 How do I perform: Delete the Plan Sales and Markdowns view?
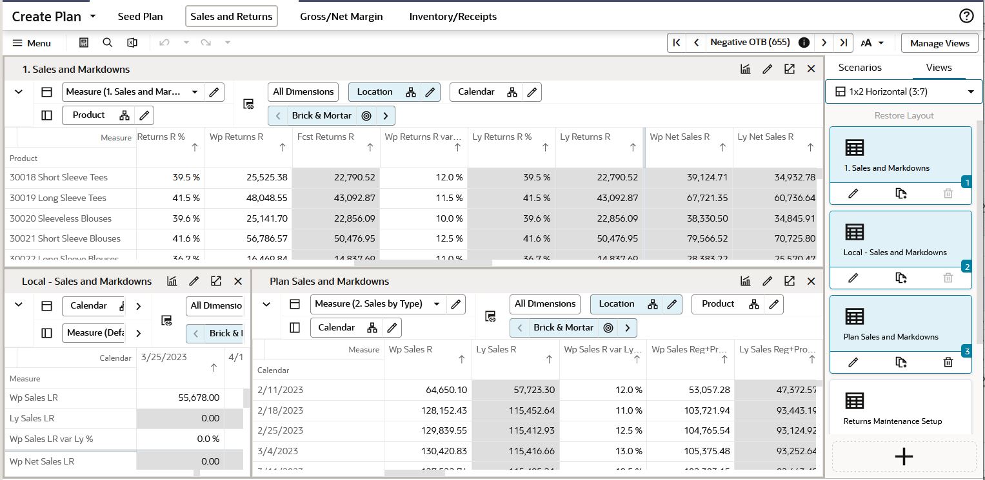(x=948, y=362)
